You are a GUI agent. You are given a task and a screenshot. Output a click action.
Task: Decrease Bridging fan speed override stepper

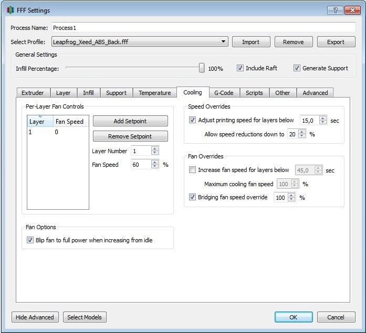pos(291,200)
